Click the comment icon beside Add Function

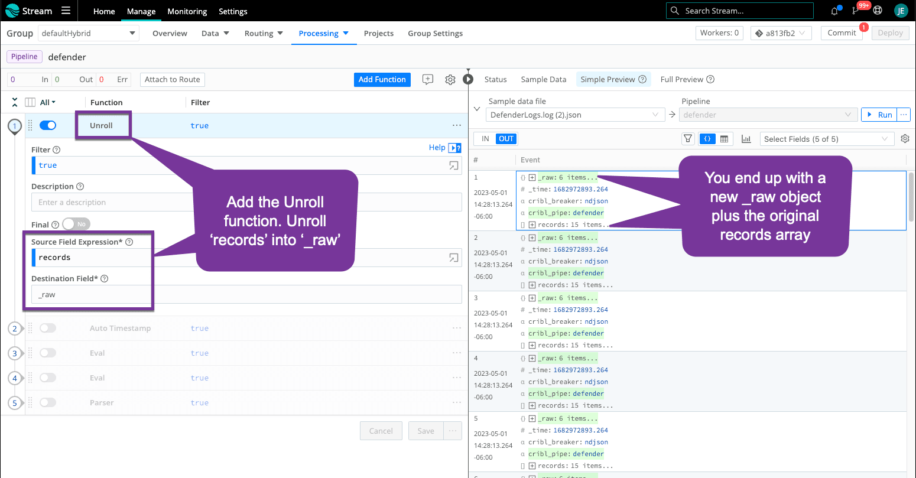point(428,80)
